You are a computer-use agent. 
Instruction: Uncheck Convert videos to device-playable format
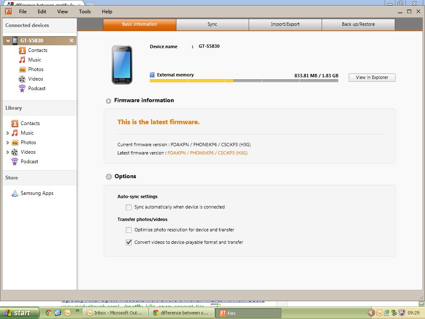coord(129,242)
